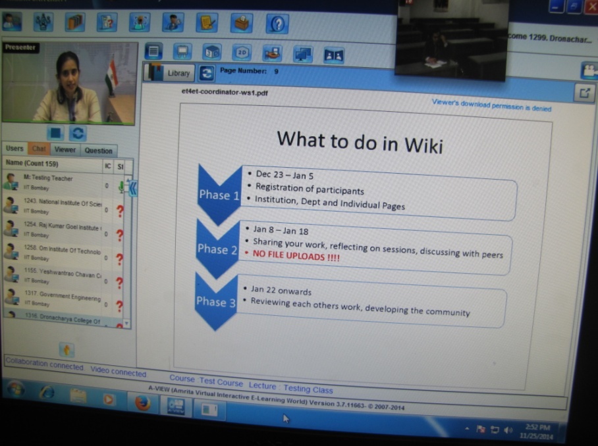Switch to the Chat tab

(x=39, y=149)
